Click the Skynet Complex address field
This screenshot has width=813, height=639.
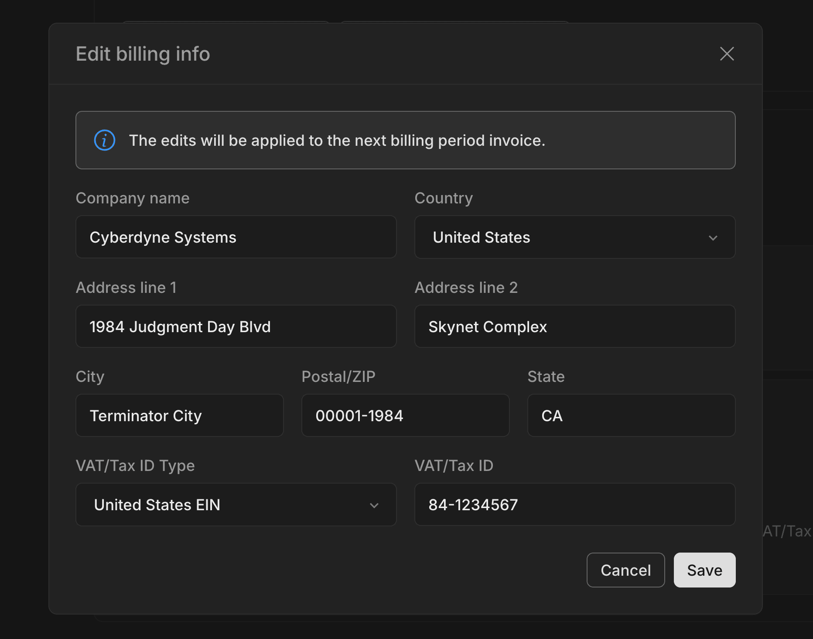click(574, 326)
